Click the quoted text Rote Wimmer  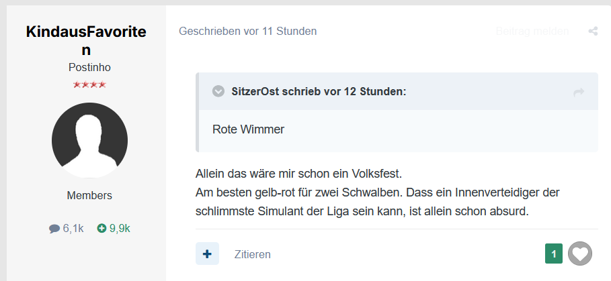pyautogui.click(x=248, y=129)
